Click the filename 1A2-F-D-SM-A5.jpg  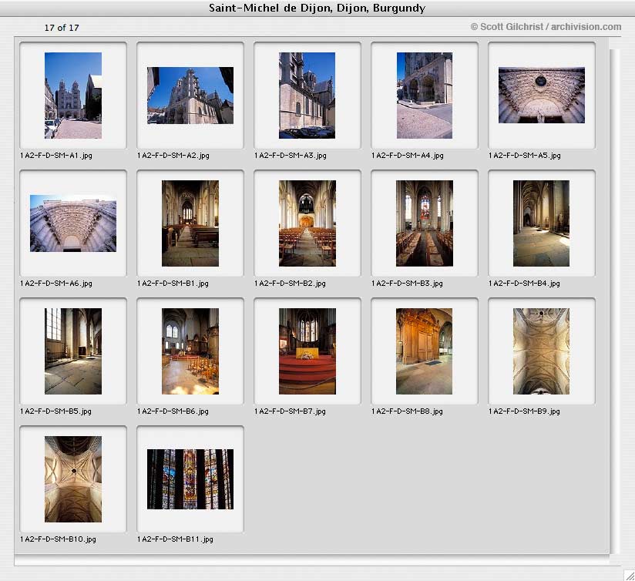(x=525, y=156)
